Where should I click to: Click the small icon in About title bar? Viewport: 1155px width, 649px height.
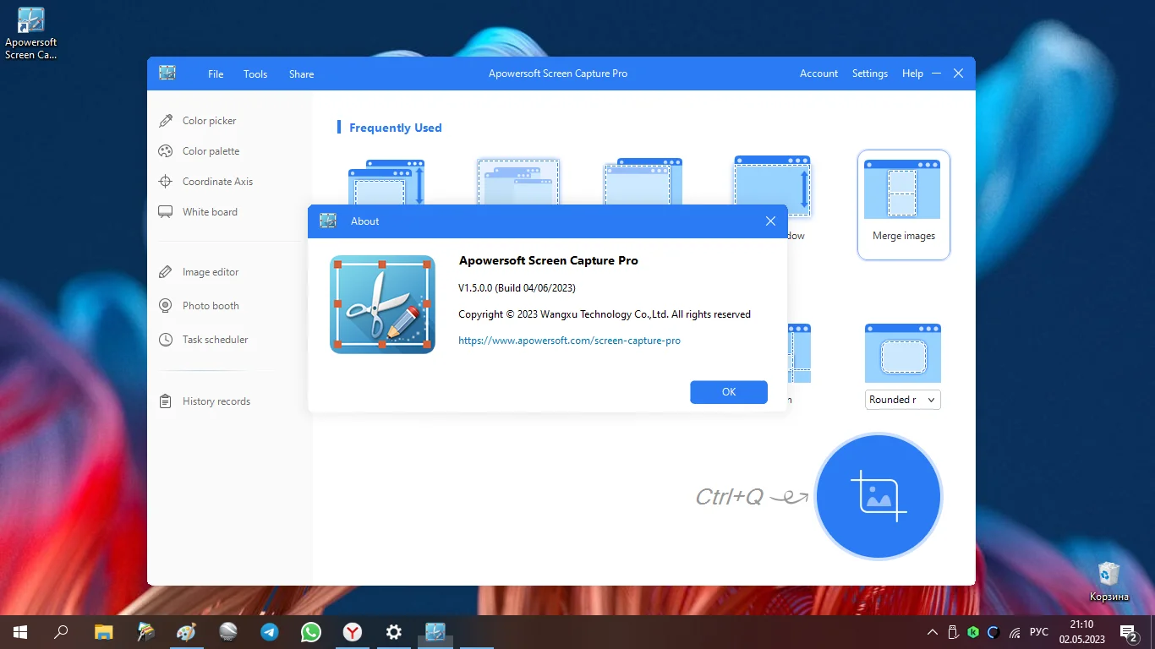pyautogui.click(x=328, y=221)
